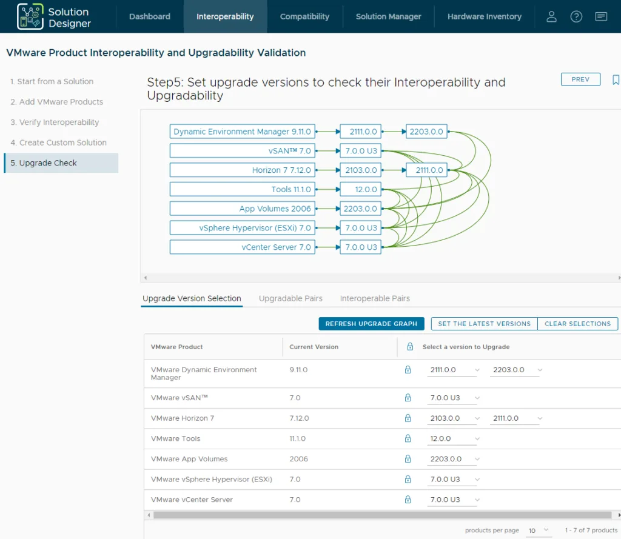Switch to Interoperable Pairs tab
This screenshot has height=539, width=621.
(x=375, y=298)
